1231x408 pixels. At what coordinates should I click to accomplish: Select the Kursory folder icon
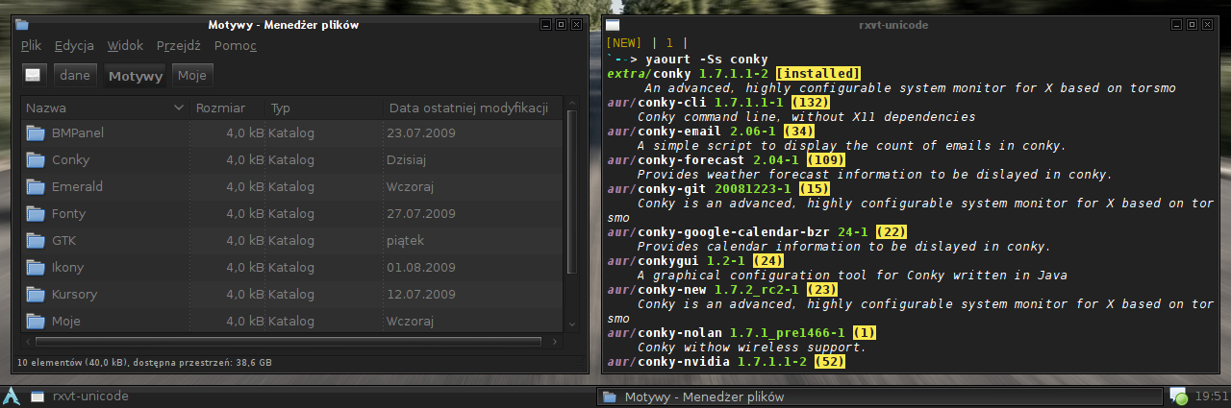tap(37, 295)
